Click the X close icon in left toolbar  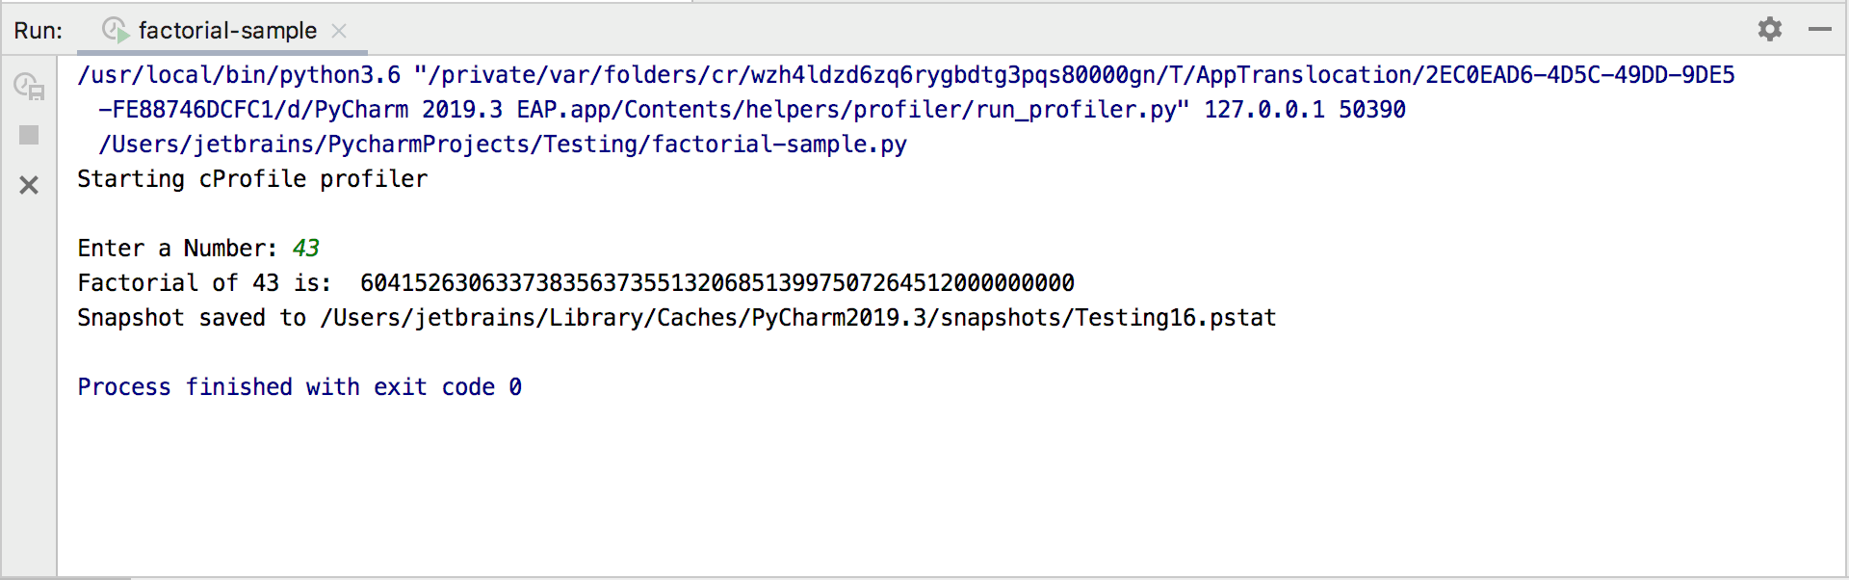(x=29, y=184)
